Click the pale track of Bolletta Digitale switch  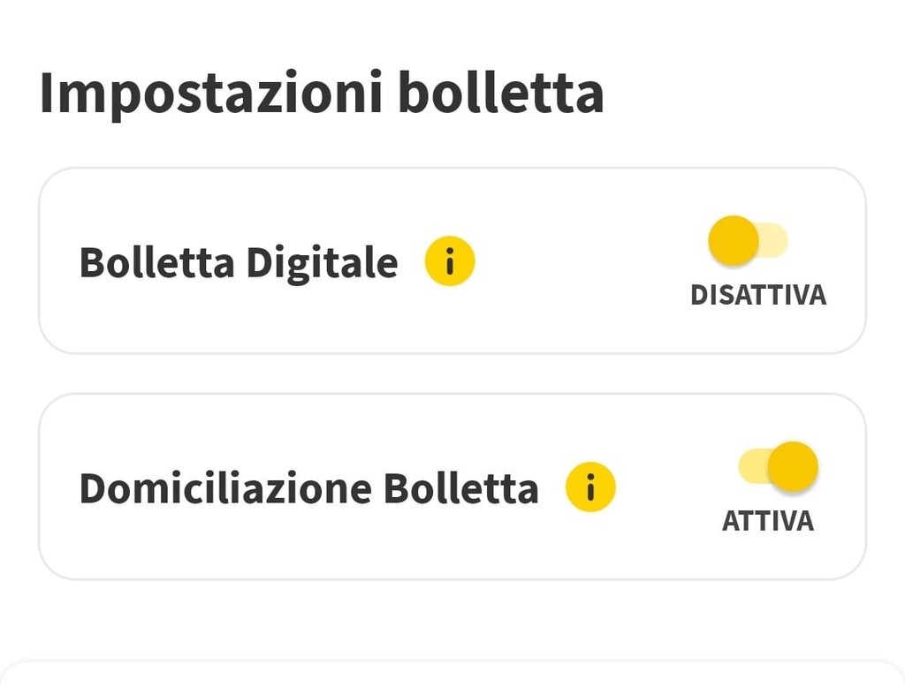(775, 241)
